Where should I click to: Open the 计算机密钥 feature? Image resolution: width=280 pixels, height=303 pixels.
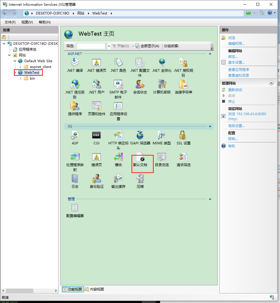tap(162, 87)
